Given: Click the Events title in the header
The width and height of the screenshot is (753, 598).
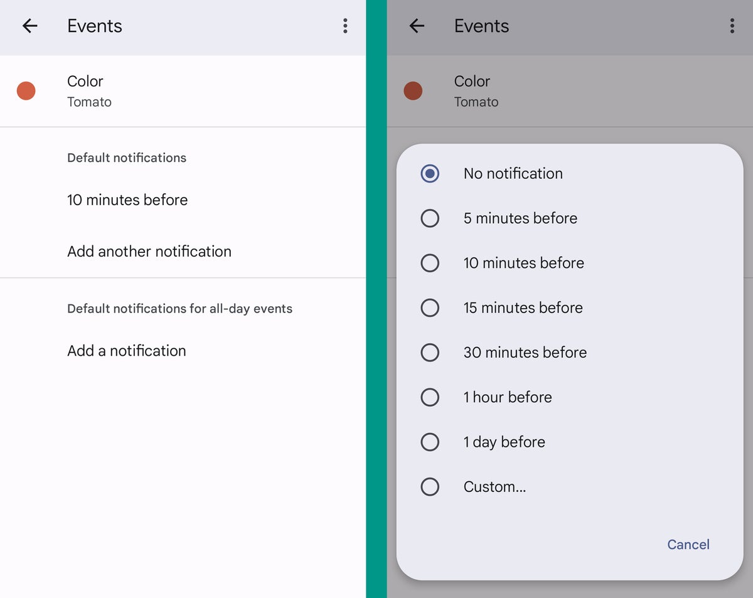Looking at the screenshot, I should (94, 26).
